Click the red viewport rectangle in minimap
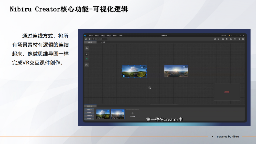 click(x=227, y=92)
